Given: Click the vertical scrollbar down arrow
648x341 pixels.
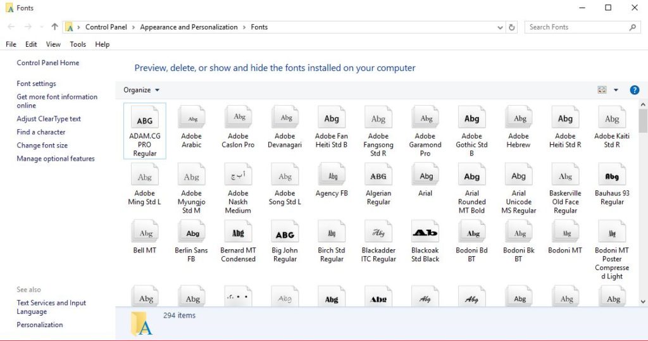Looking at the screenshot, I should (x=643, y=301).
